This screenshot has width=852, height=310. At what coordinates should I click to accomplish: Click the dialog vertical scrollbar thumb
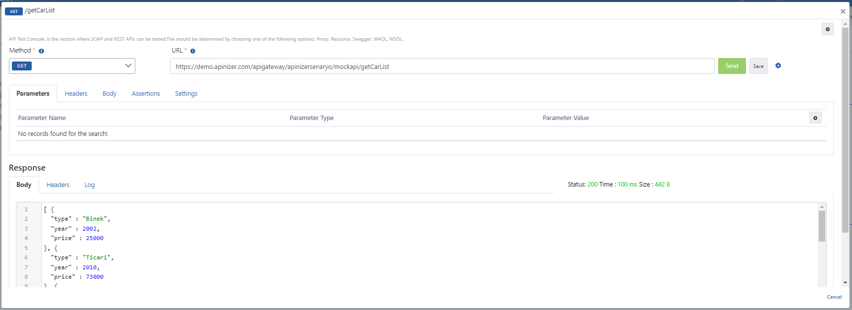845,130
